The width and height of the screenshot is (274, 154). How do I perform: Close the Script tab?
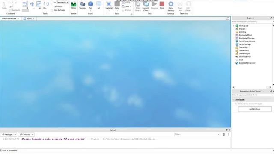pyautogui.click(x=33, y=18)
